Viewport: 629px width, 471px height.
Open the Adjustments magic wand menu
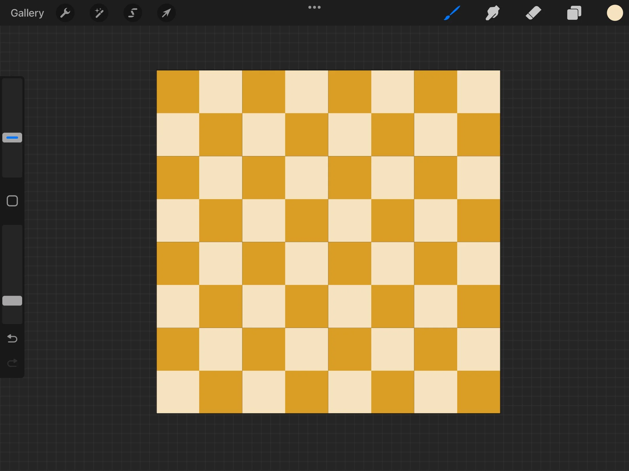tap(99, 13)
